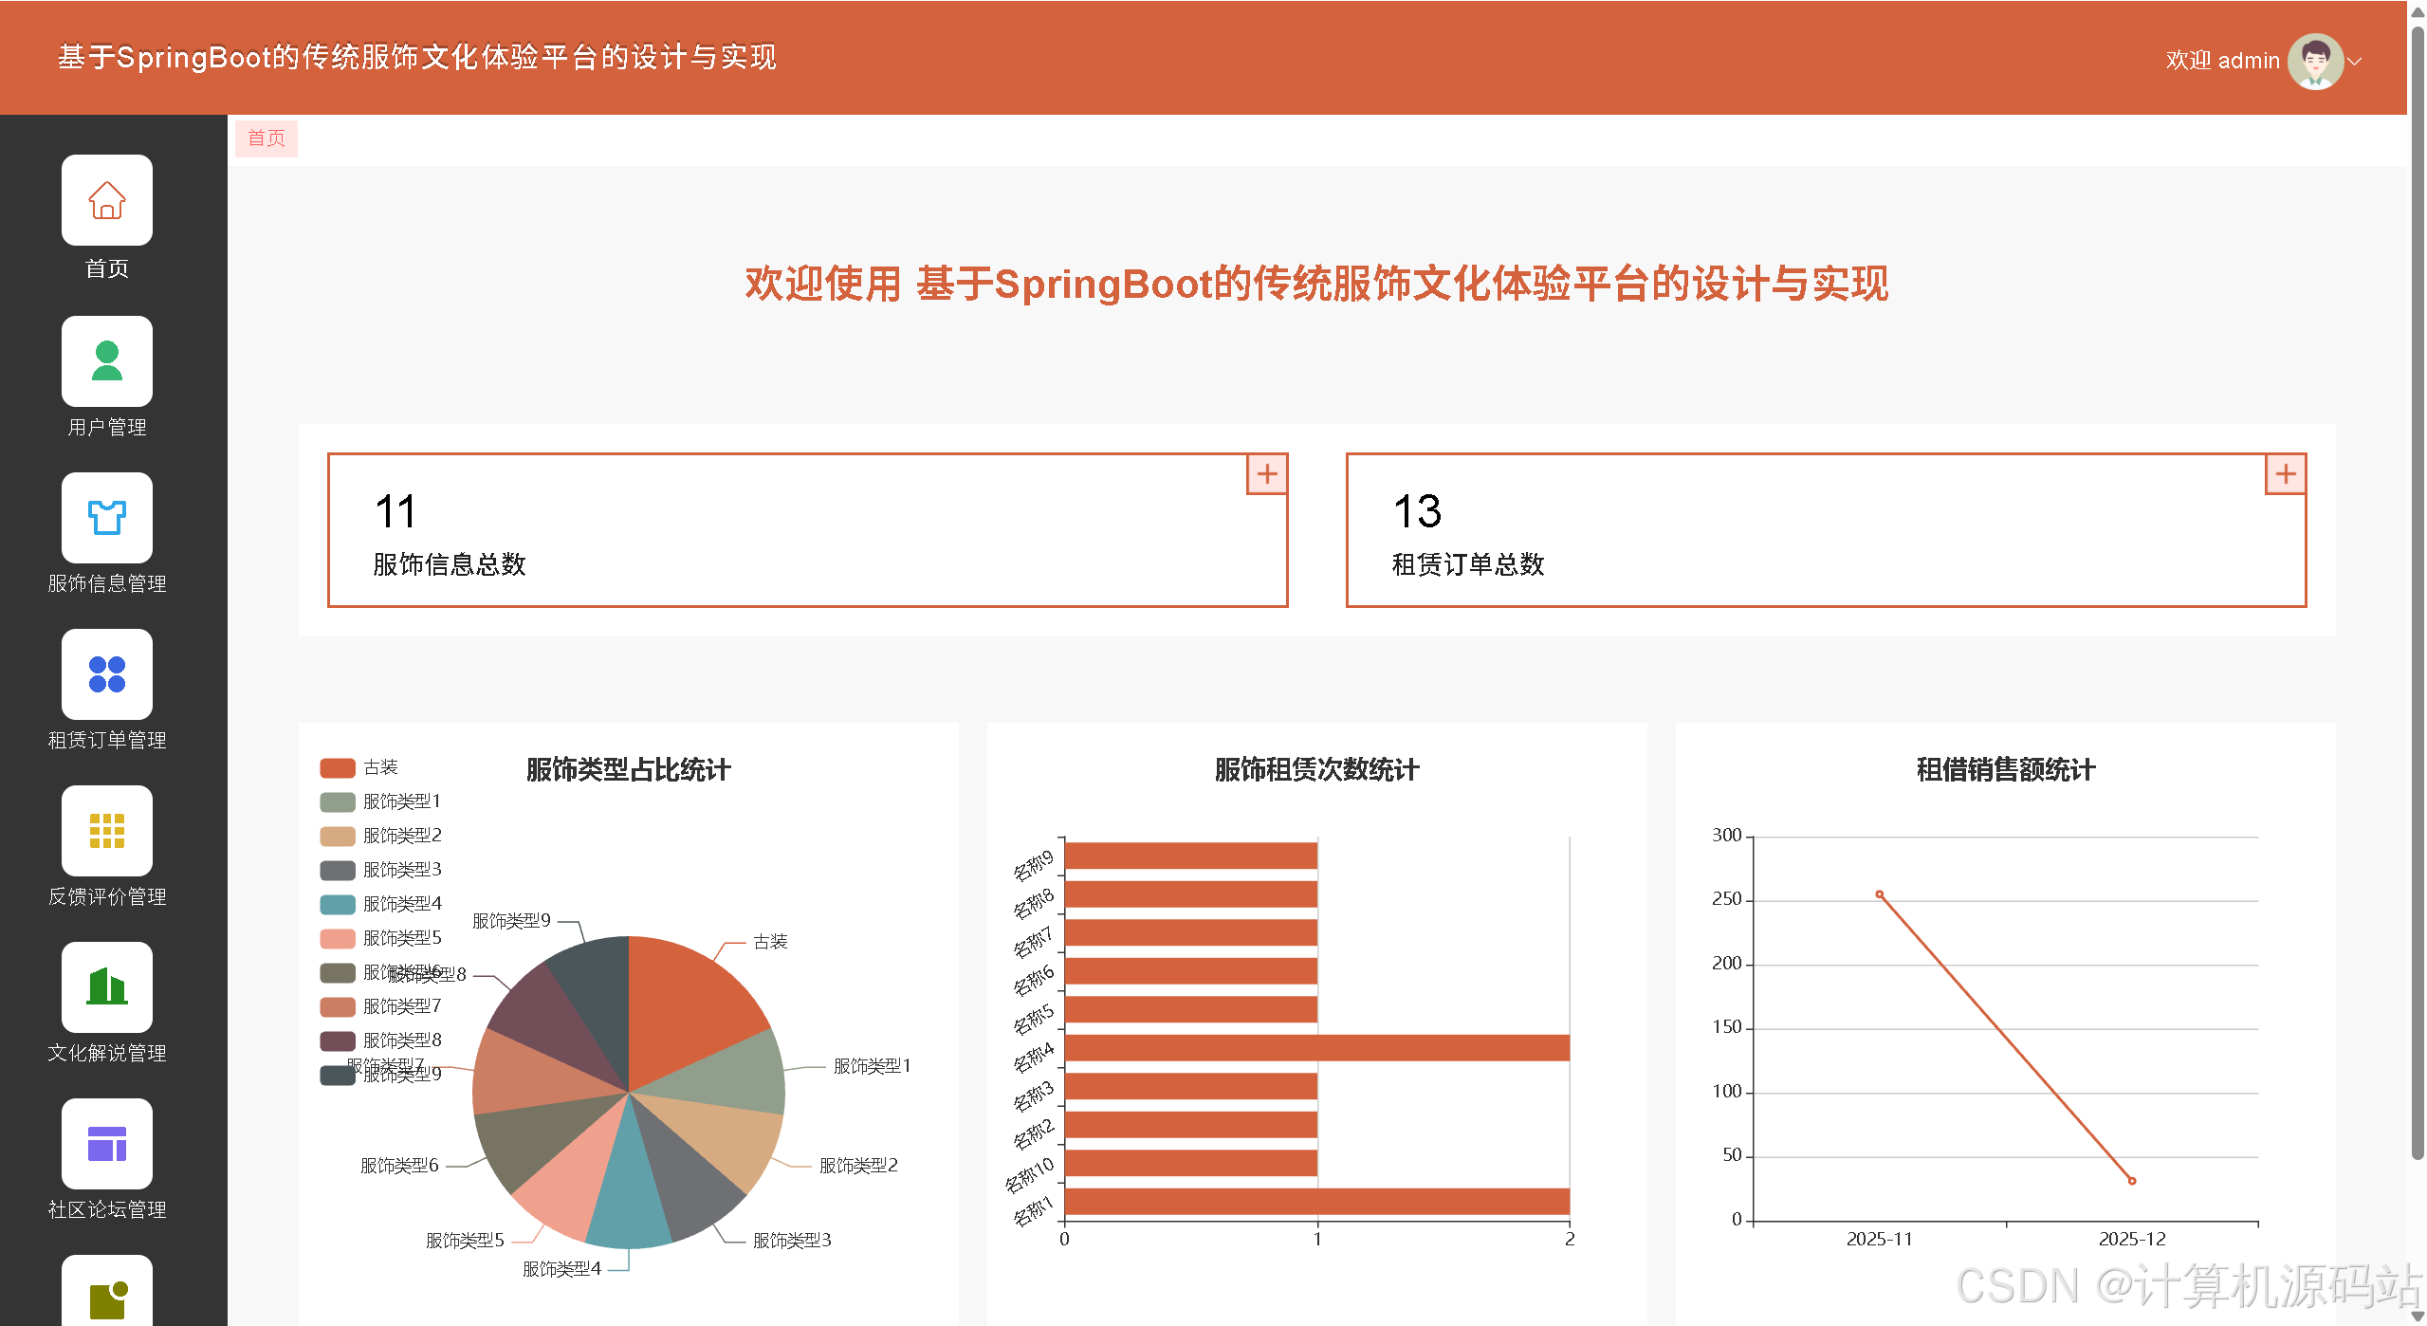
Task: Click the blue shirt 服饰信息管理 icon
Action: coord(106,518)
